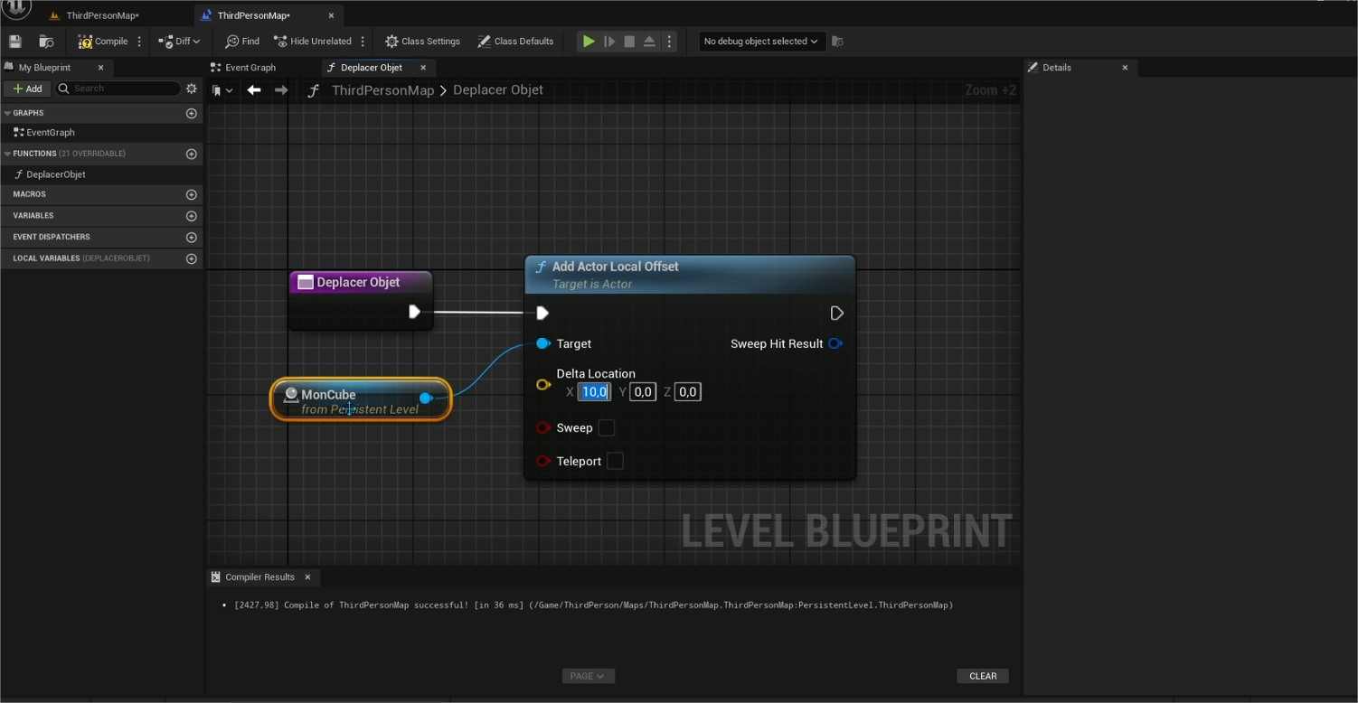Click the Delta Location Y field
Screen dimensions: 1358x703
643,392
